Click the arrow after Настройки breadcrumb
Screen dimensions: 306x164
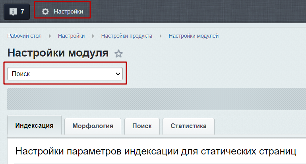tap(93, 36)
